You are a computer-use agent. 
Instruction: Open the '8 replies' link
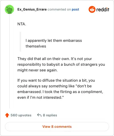click(x=50, y=115)
